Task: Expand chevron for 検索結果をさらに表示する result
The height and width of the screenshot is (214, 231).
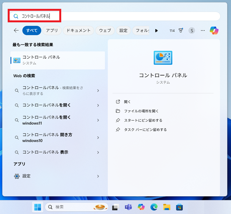Action: (x=98, y=90)
